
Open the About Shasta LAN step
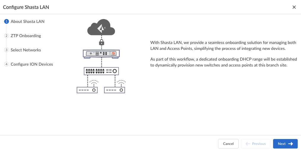[x=27, y=21]
